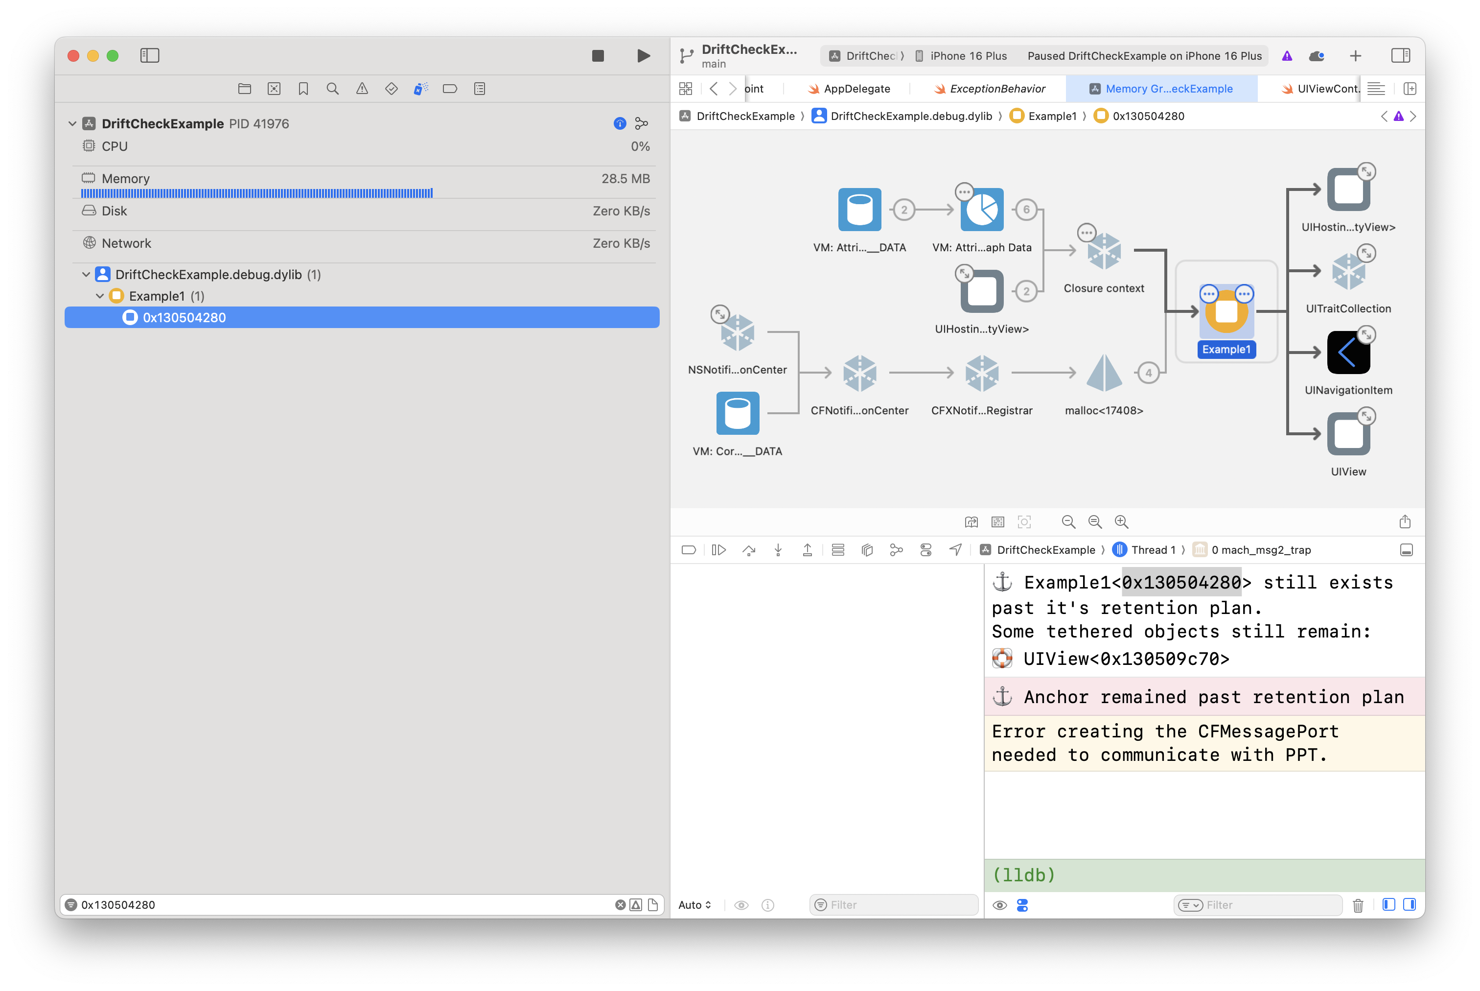Collapse the DriftCheckExample.debug.dylib disclosure triangle
Viewport: 1480px width, 991px height.
86,274
